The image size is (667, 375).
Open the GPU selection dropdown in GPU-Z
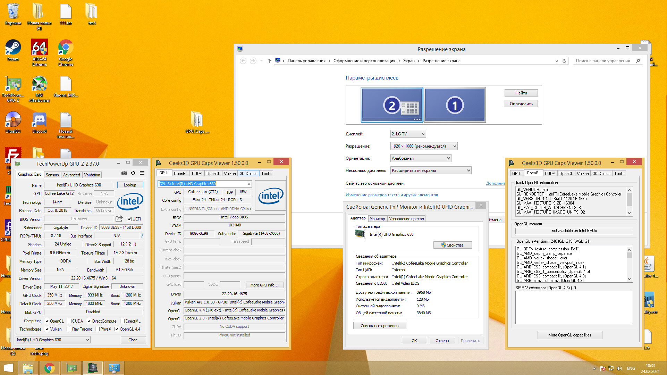click(53, 340)
